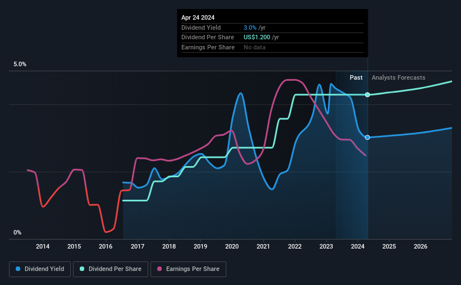This screenshot has width=461, height=285.
Task: Click the 2020 x-axis label
Action: (x=232, y=246)
